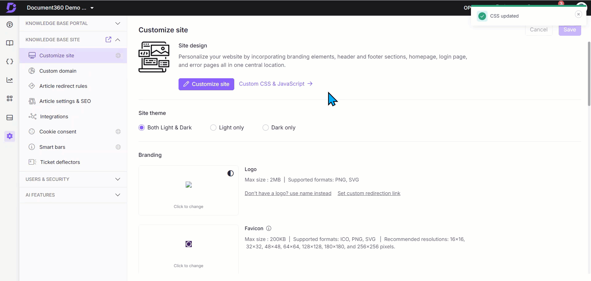
Task: Click Don't have a logo? use name instead
Action: [x=288, y=193]
